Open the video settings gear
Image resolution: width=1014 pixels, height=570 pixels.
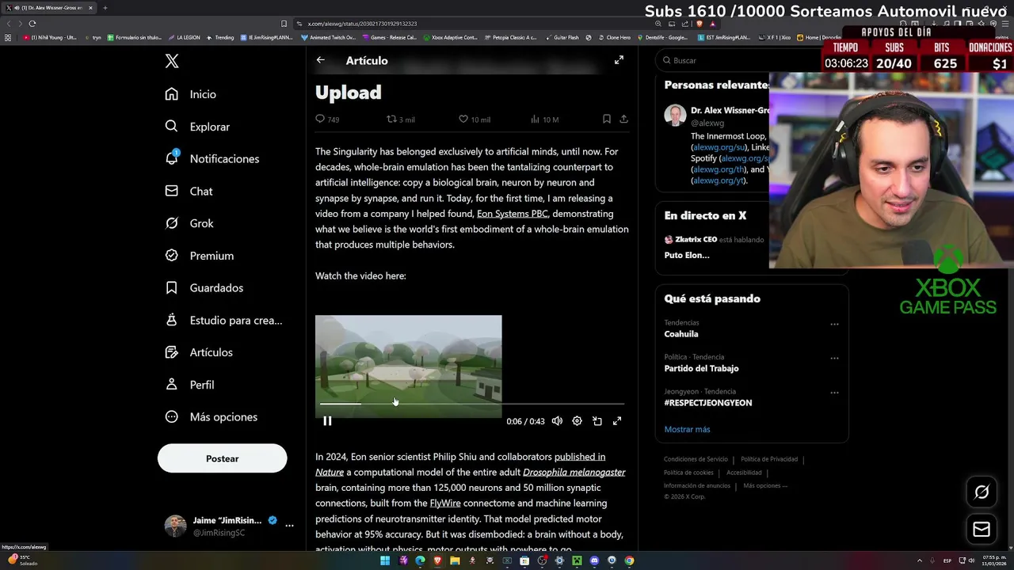click(577, 421)
